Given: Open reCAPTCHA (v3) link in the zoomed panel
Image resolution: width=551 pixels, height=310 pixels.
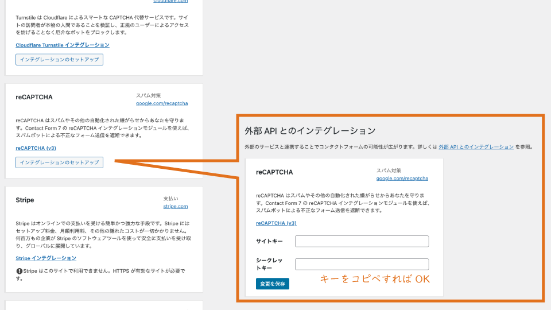Looking at the screenshot, I should (x=276, y=223).
